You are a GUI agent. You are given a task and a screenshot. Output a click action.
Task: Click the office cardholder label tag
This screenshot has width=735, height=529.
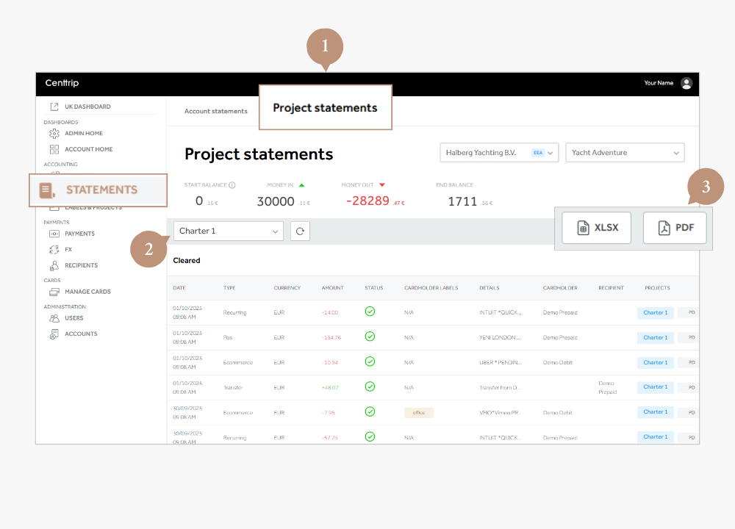click(418, 413)
